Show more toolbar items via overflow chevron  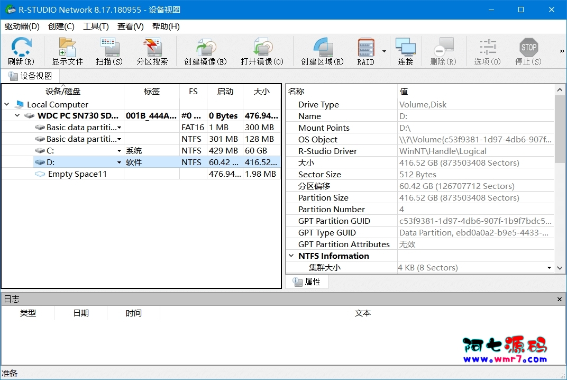pyautogui.click(x=562, y=51)
